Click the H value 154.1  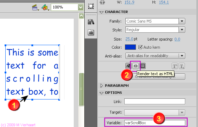tap(164, 2)
